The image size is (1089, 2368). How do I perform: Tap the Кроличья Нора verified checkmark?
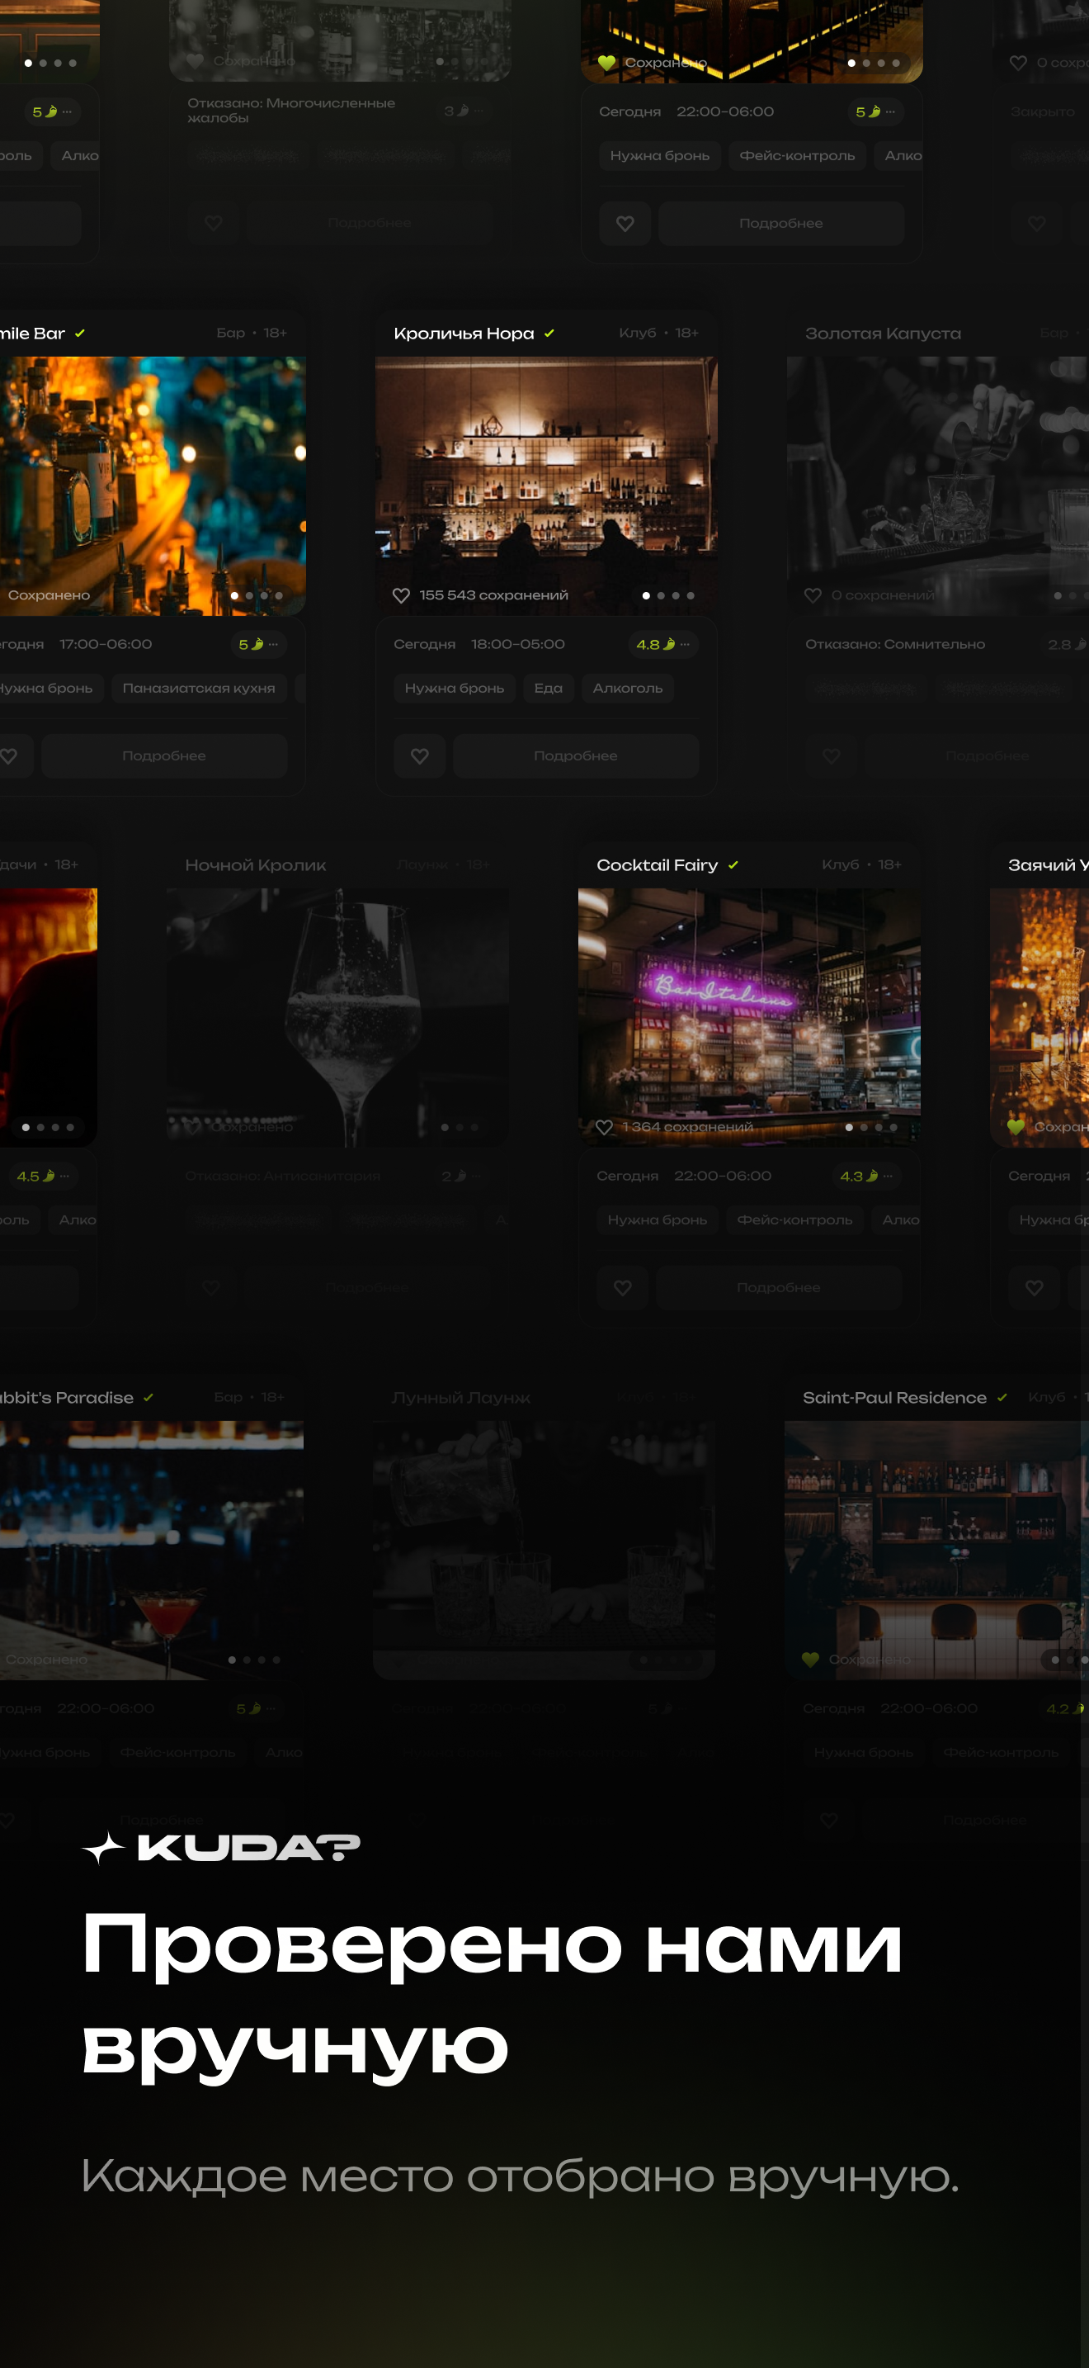[549, 334]
